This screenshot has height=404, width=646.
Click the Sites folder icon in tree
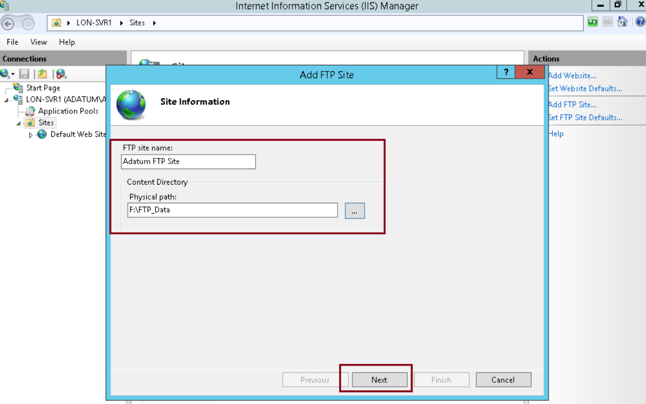30,123
